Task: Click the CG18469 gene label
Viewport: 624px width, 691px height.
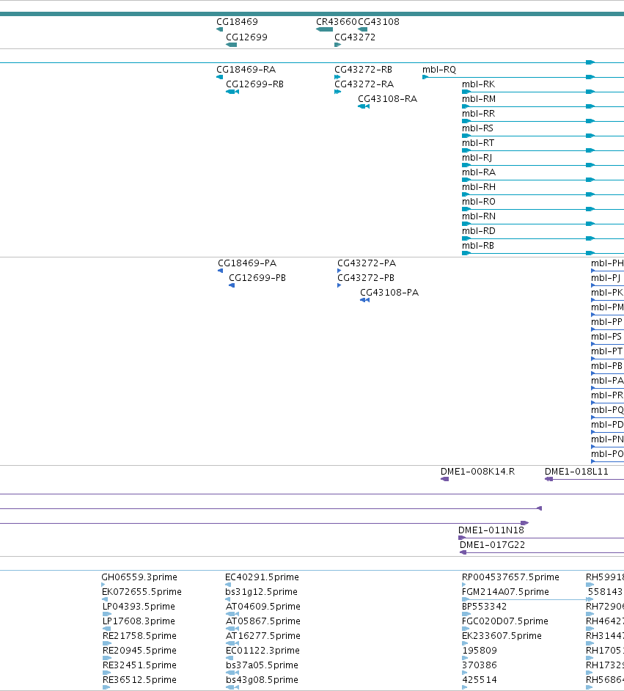Action: pos(237,21)
